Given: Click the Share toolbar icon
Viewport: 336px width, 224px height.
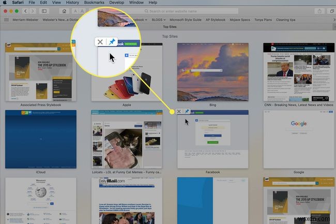Looking at the screenshot, I should pos(319,11).
